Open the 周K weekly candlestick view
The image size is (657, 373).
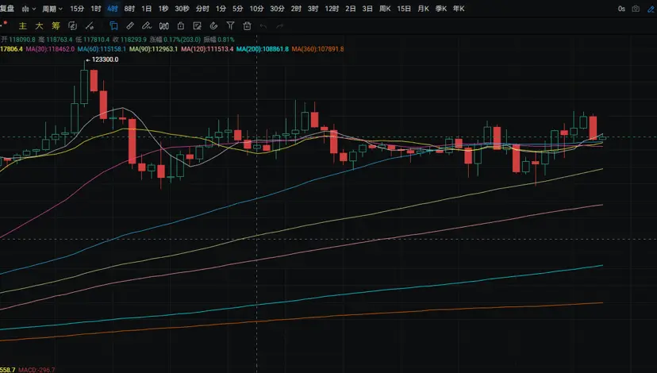(x=385, y=9)
